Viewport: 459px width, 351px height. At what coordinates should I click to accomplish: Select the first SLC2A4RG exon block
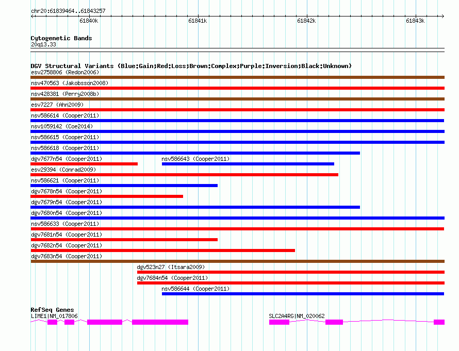coord(279,322)
